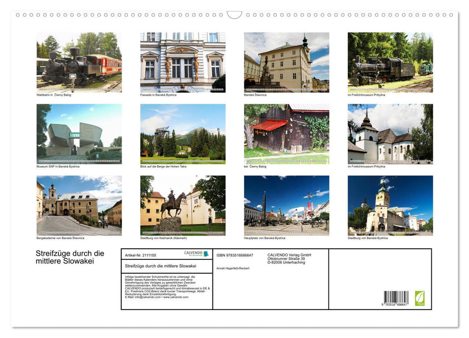The image size is (469, 338).
Task: Click the ISBN 9783516686647 text
Action: click(235, 255)
